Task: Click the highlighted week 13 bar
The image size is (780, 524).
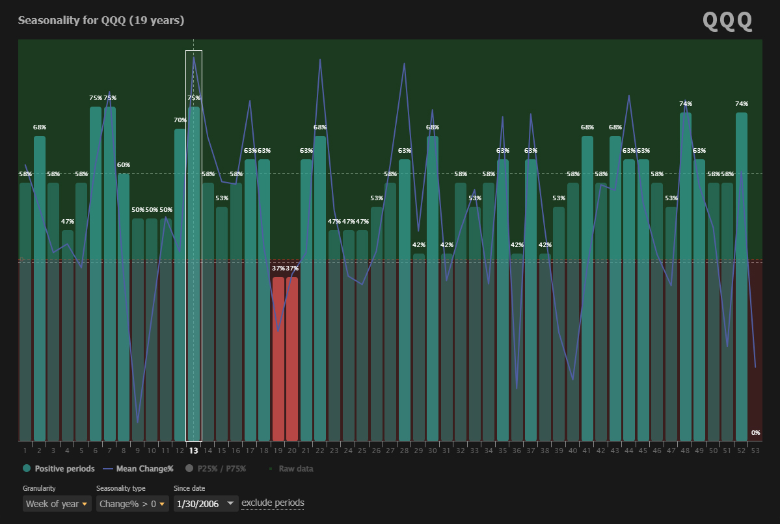Action: [x=194, y=274]
